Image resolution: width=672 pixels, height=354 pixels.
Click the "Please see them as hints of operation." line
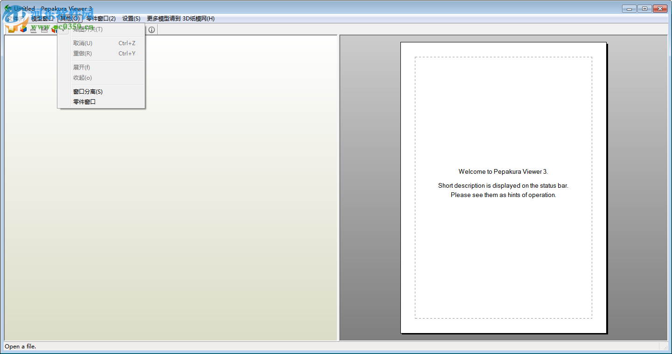click(503, 195)
